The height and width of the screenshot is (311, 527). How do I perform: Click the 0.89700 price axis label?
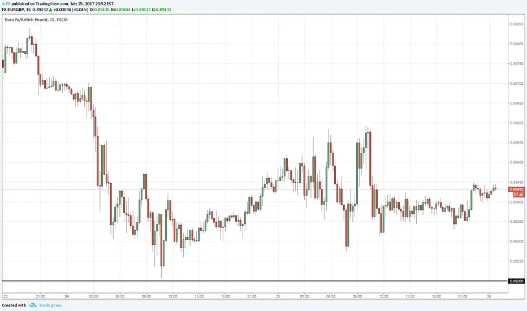pyautogui.click(x=517, y=83)
